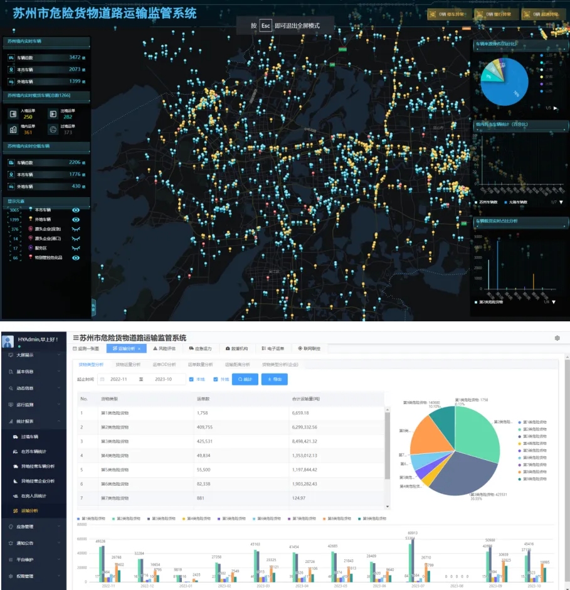Click the 境内运单 domestic waybill icon
Image resolution: width=570 pixels, height=590 pixels.
tap(13, 129)
